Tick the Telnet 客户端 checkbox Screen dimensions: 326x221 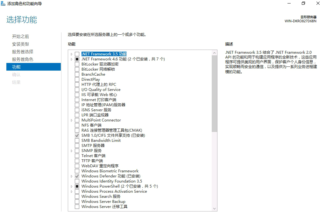click(x=77, y=156)
